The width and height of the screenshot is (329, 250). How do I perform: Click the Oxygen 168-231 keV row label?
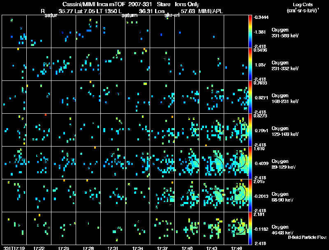tap(285, 99)
